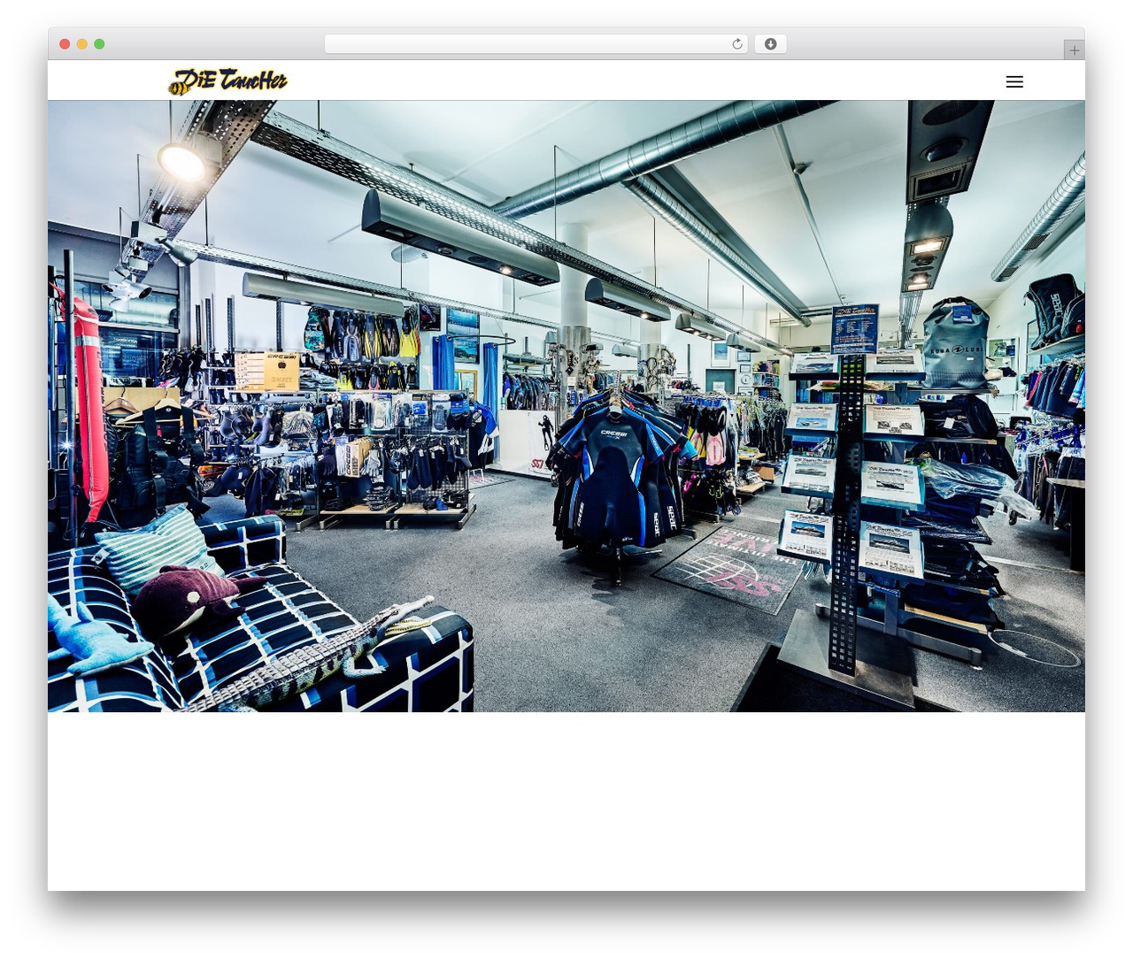This screenshot has width=1133, height=959.
Task: Click the dive shop interior hero image
Action: click(566, 406)
